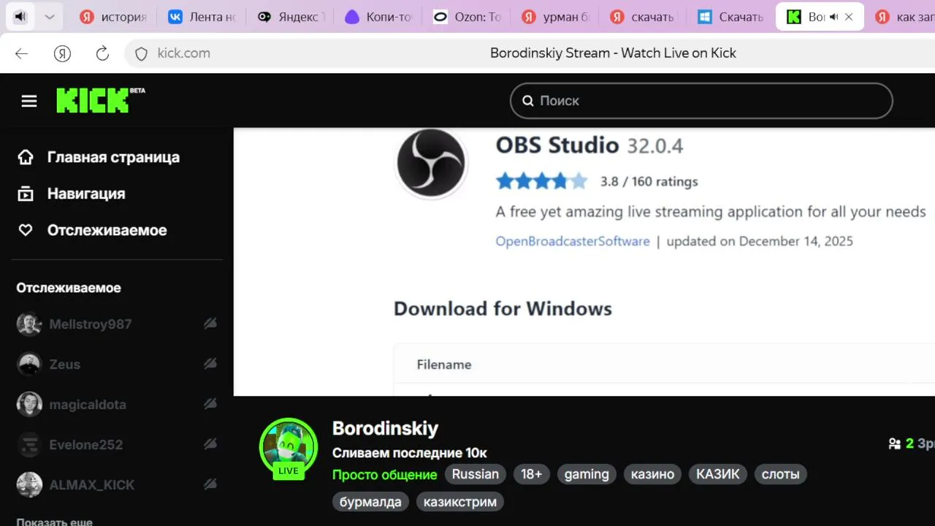The image size is (935, 526).
Task: Select the 18+ tag
Action: [x=532, y=474]
